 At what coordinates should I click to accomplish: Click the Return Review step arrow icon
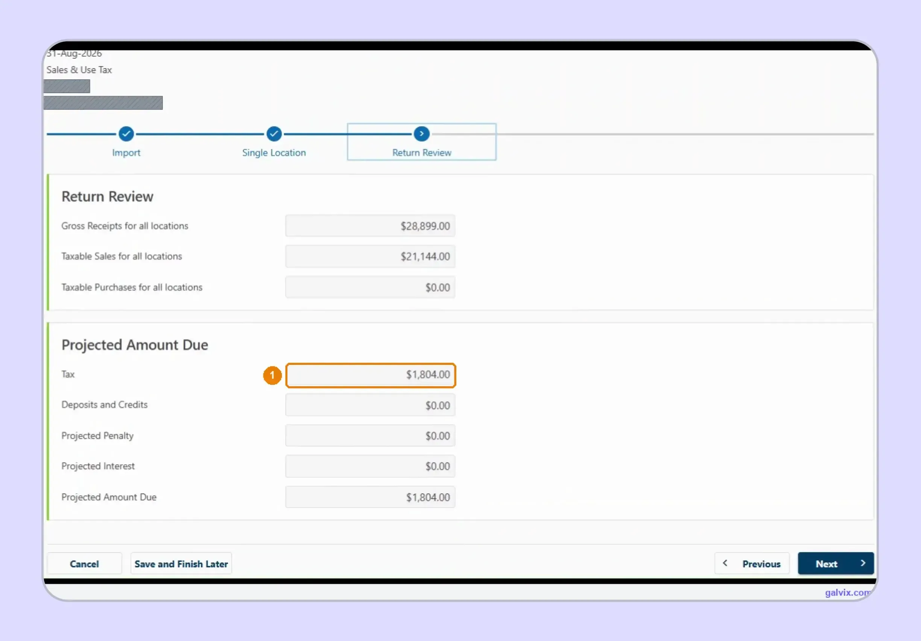422,134
